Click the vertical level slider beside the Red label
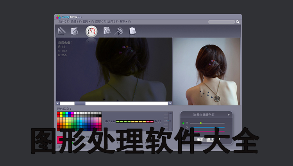The image size is (293, 166). [x=168, y=121]
